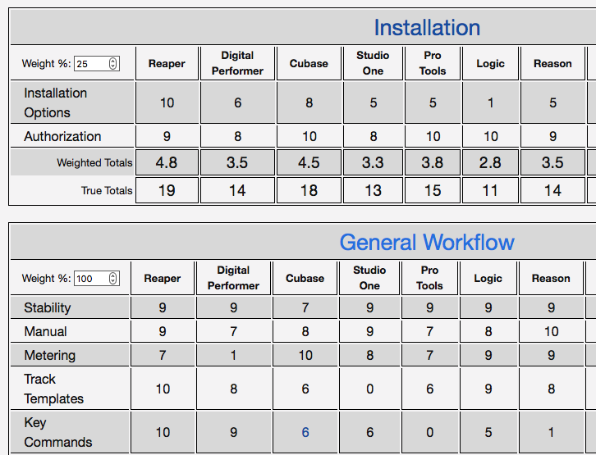Click the Installation section heading

tap(427, 28)
